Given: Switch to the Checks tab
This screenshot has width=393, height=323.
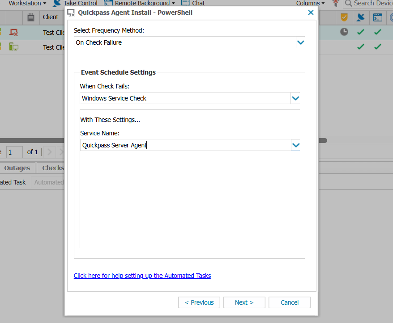Looking at the screenshot, I should (x=51, y=168).
